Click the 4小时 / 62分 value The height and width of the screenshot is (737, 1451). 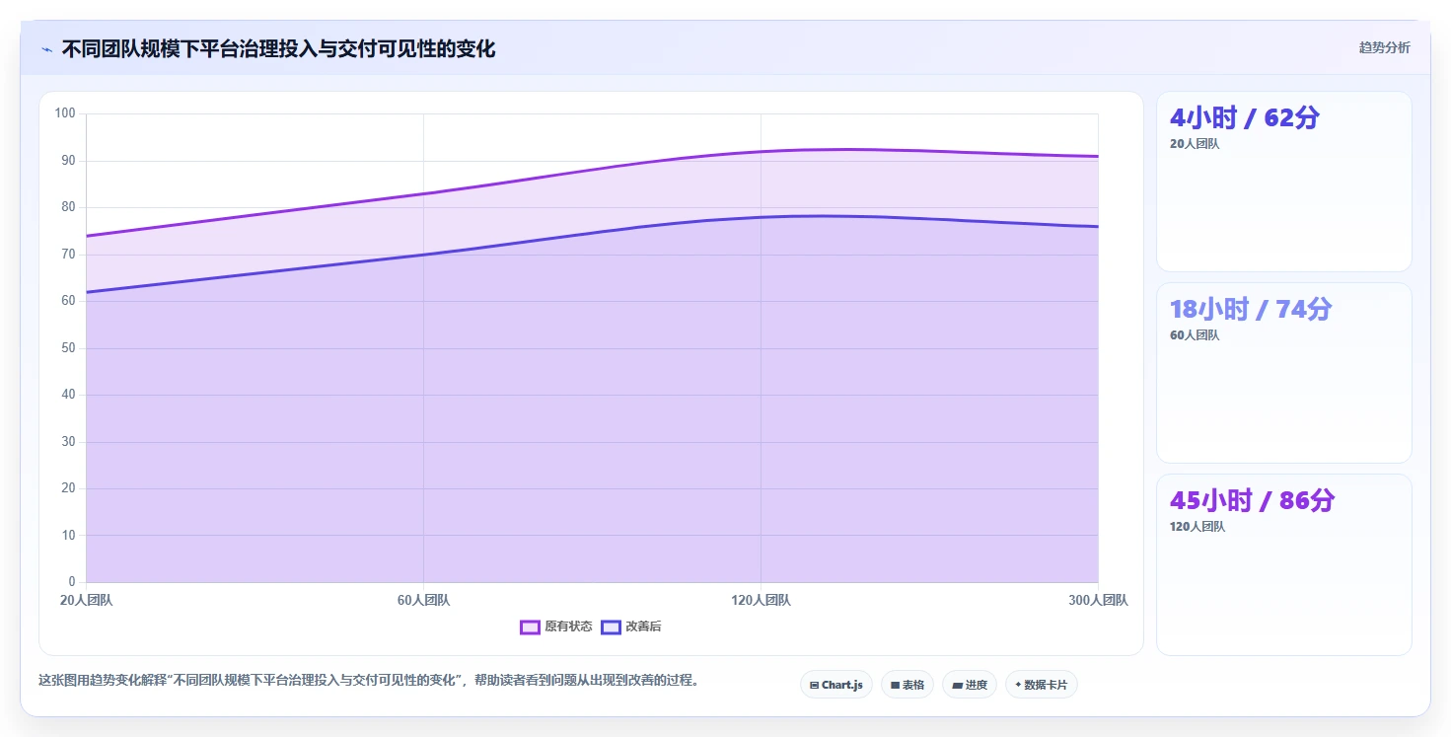point(1245,118)
